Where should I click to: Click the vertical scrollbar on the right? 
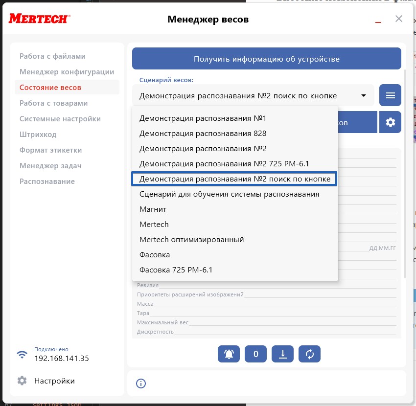click(404, 171)
